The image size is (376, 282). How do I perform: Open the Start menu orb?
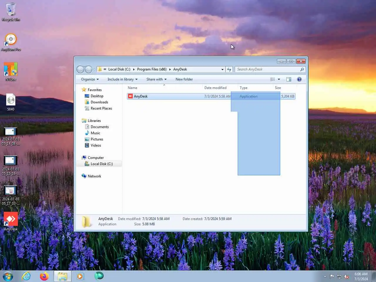coord(8,276)
